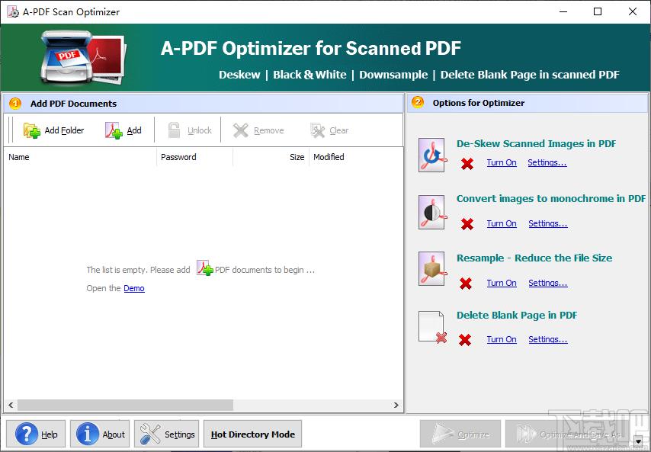Click the Add PDF Documents panel header
Viewport: 651px width, 452px height.
coord(204,104)
